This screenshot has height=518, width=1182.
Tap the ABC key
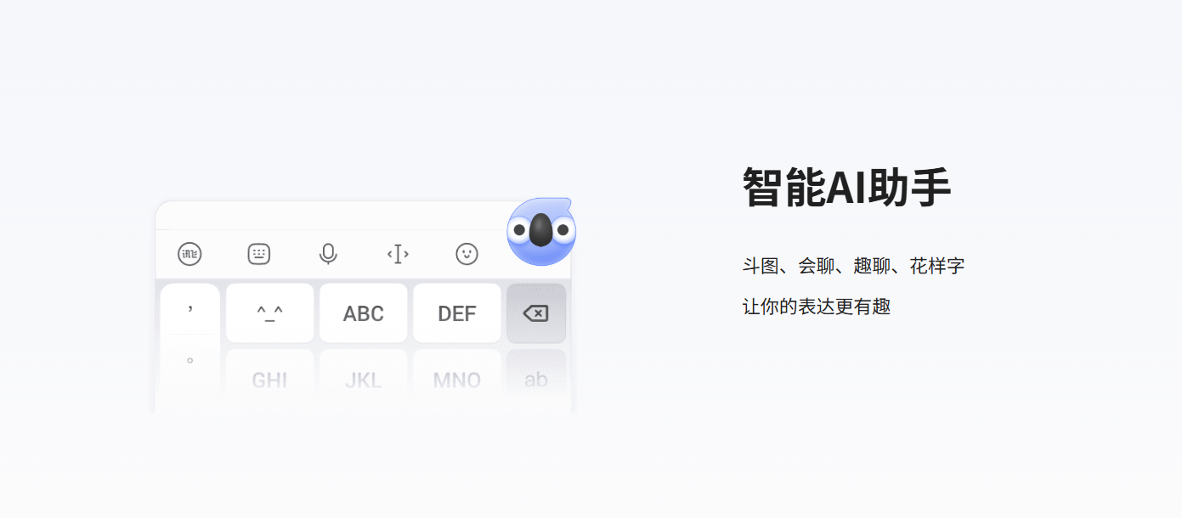(x=364, y=313)
